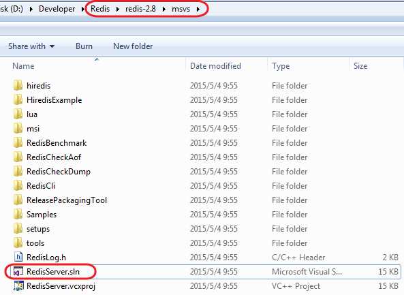Expand the arrow after msvs in breadcrumb
This screenshot has height=295, width=404.
click(x=198, y=10)
